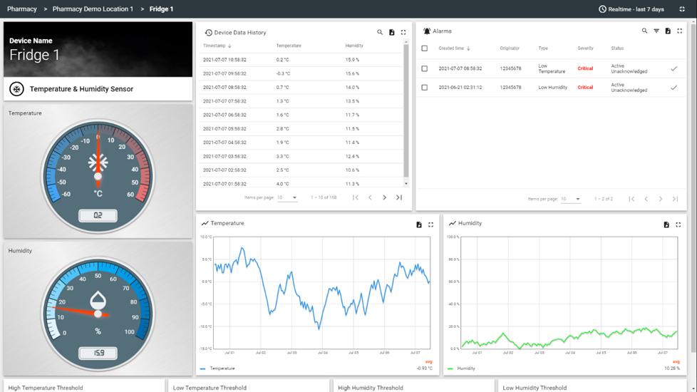This screenshot has width=697, height=392.
Task: Click the Alarms search icon
Action: coord(644,31)
